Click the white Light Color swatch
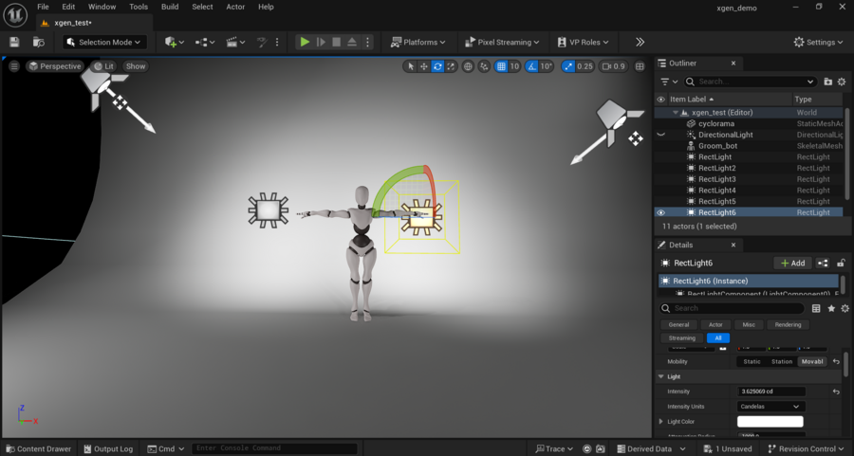The height and width of the screenshot is (456, 854). (770, 421)
